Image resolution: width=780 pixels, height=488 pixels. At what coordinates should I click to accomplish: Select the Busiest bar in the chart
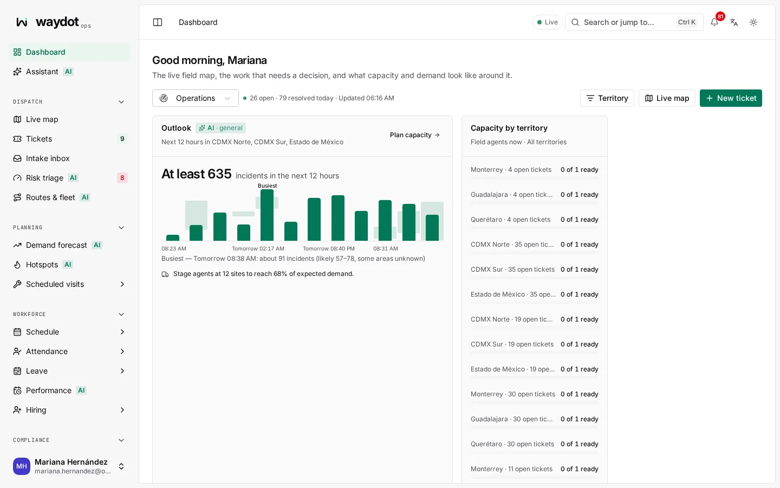[267, 215]
